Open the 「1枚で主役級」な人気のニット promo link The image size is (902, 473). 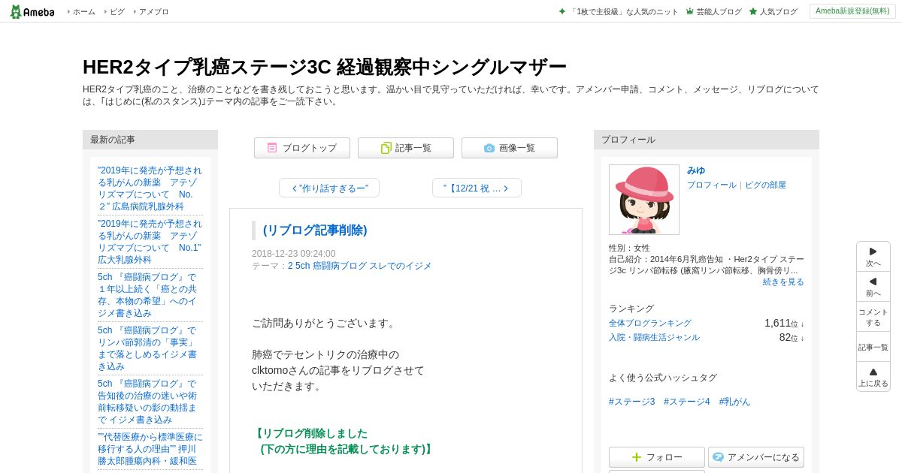624,11
